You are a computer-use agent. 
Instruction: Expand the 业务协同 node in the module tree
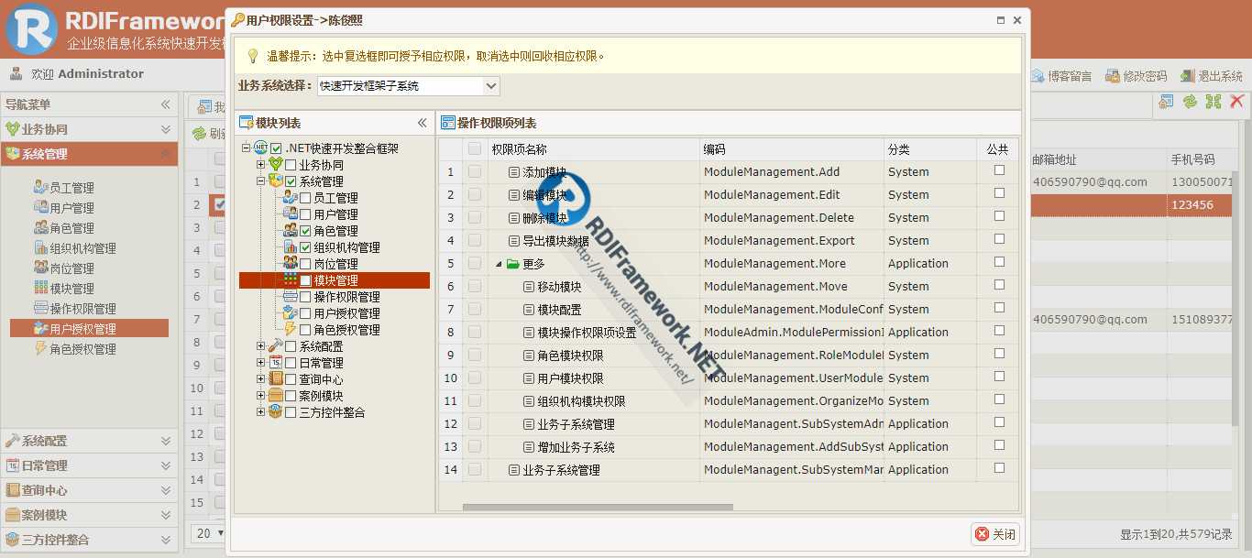260,165
